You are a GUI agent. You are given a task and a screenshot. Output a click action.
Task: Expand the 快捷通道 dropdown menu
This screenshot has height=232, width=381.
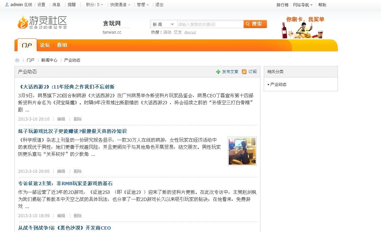point(120,5)
